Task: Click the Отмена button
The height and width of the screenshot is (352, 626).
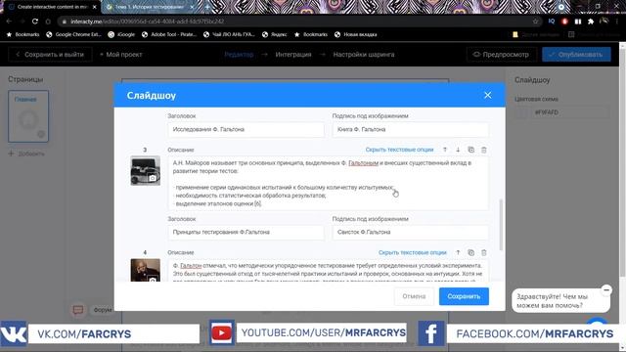Action: [x=414, y=296]
